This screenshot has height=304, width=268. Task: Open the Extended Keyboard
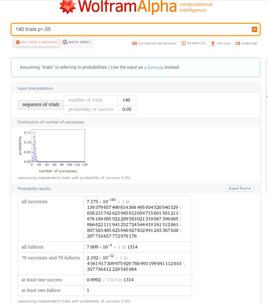pos(154,44)
